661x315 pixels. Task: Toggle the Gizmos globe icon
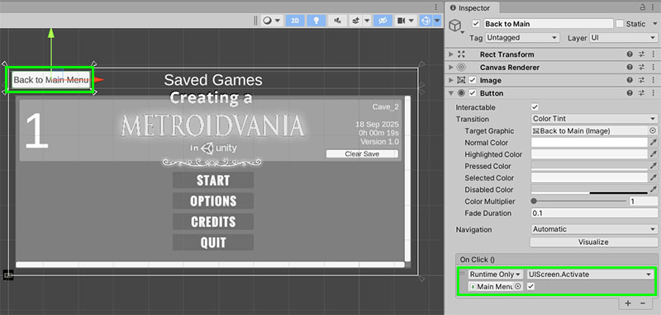(426, 21)
